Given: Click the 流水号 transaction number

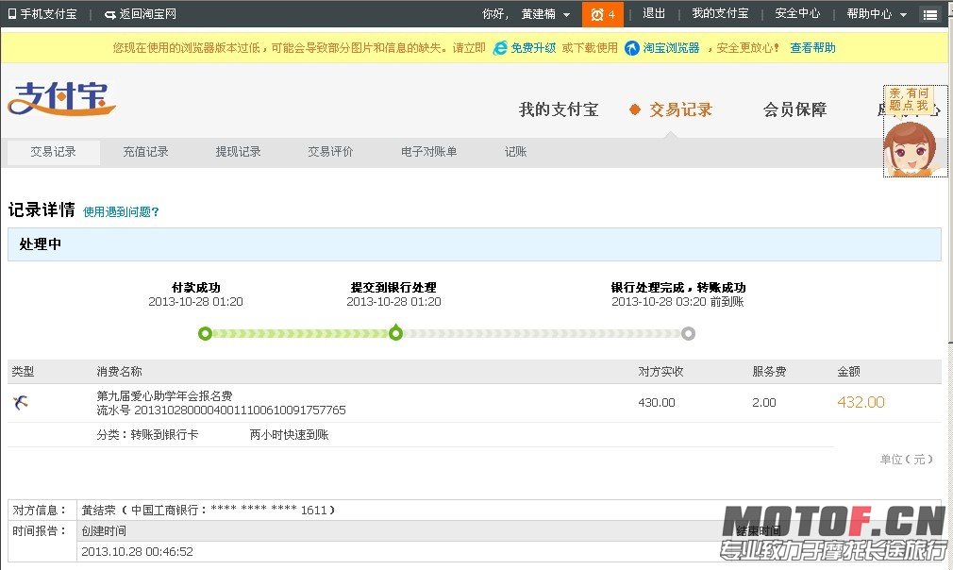Looking at the screenshot, I should click(221, 411).
